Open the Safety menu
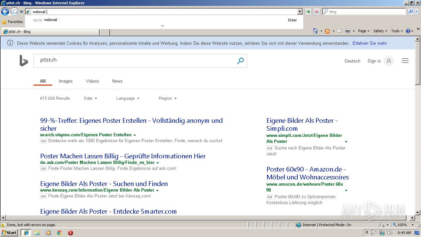This screenshot has height=237, width=421. coord(380,31)
